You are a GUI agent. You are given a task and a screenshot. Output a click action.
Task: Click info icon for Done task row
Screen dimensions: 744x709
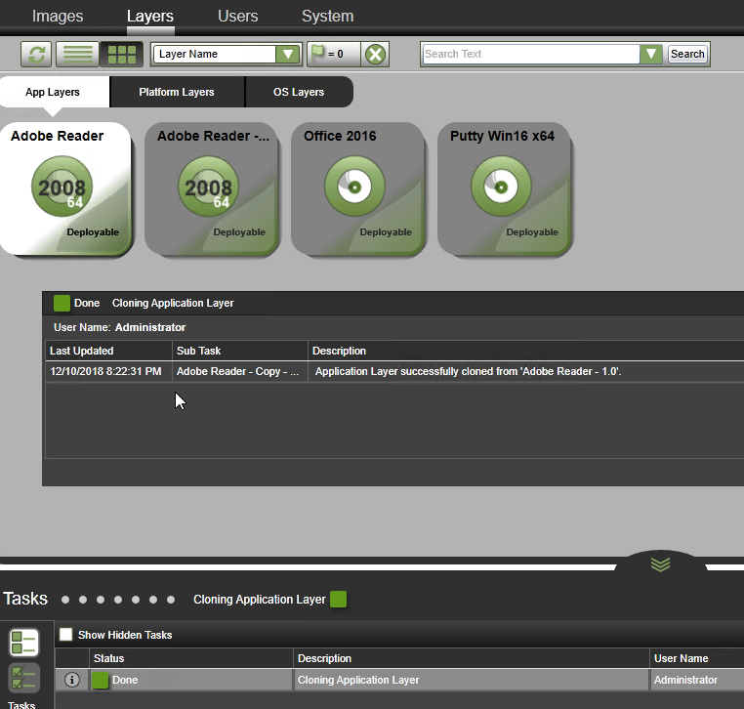[x=72, y=680]
